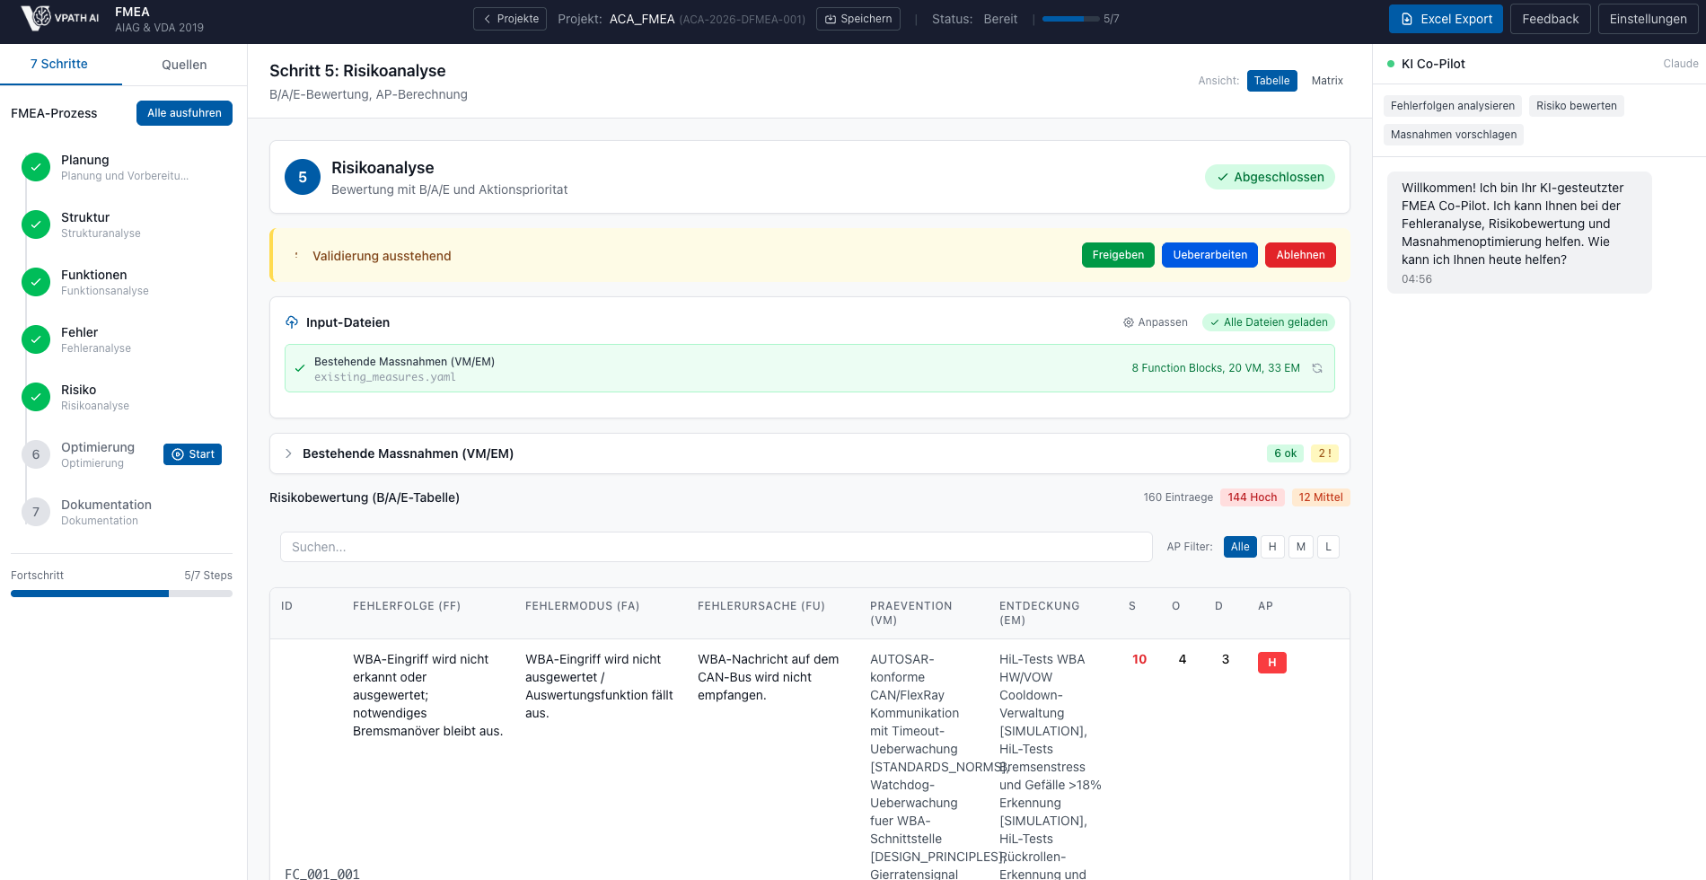Switch to the Quellen tab

click(184, 65)
